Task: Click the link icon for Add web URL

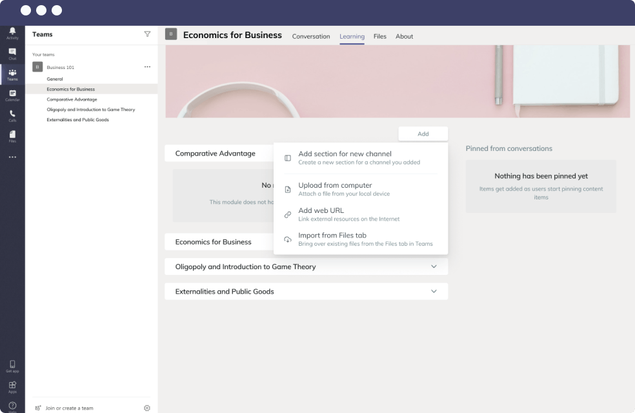Action: click(288, 215)
